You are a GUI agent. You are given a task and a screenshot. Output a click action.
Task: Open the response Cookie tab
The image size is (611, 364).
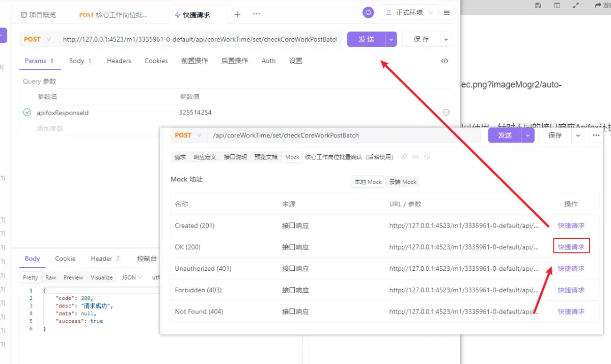click(65, 259)
